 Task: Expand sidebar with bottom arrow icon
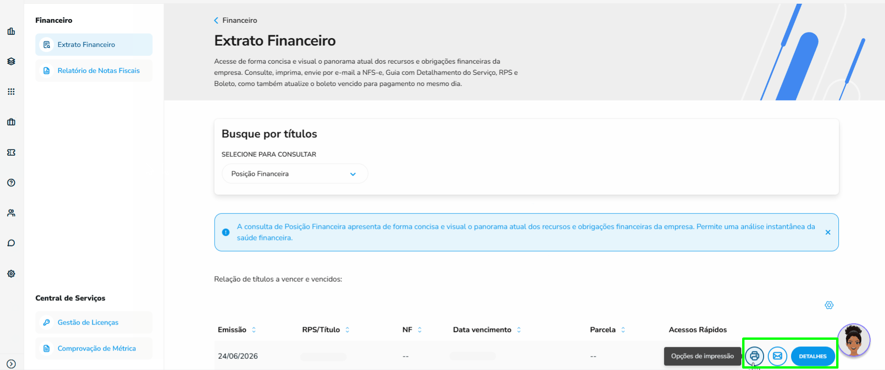click(11, 364)
